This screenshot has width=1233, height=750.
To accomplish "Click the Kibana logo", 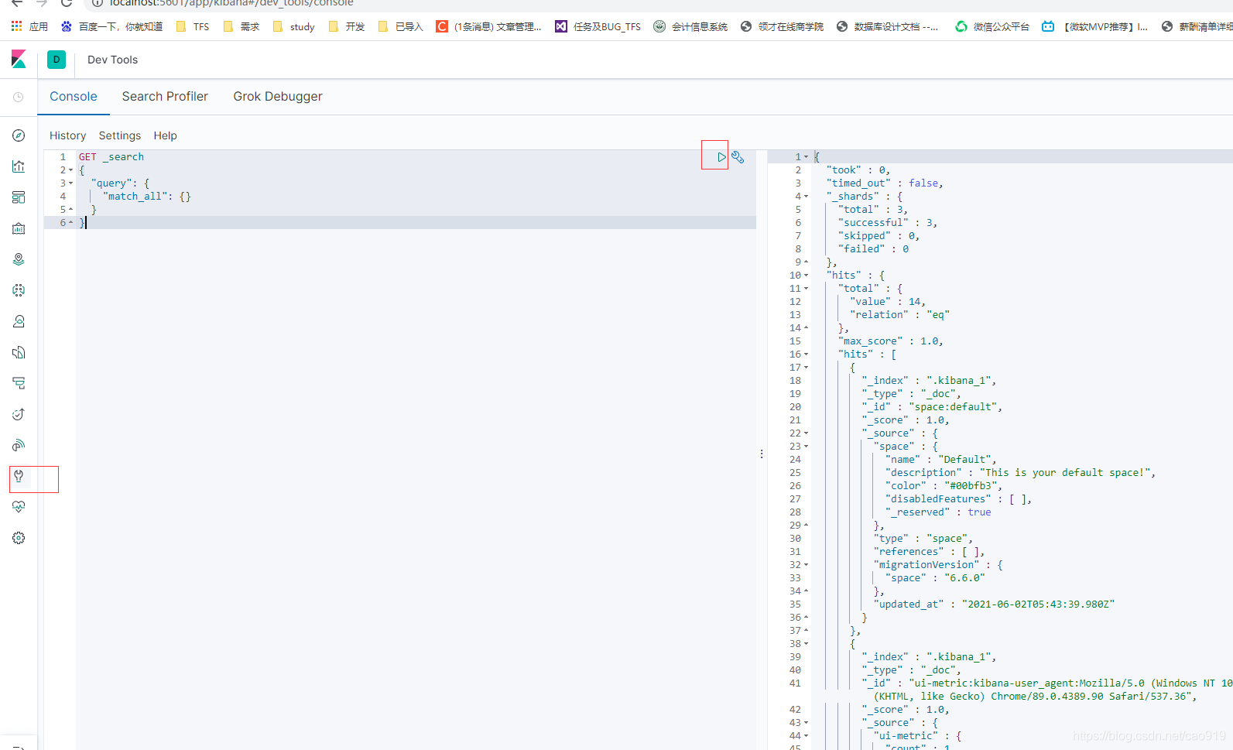I will [19, 59].
